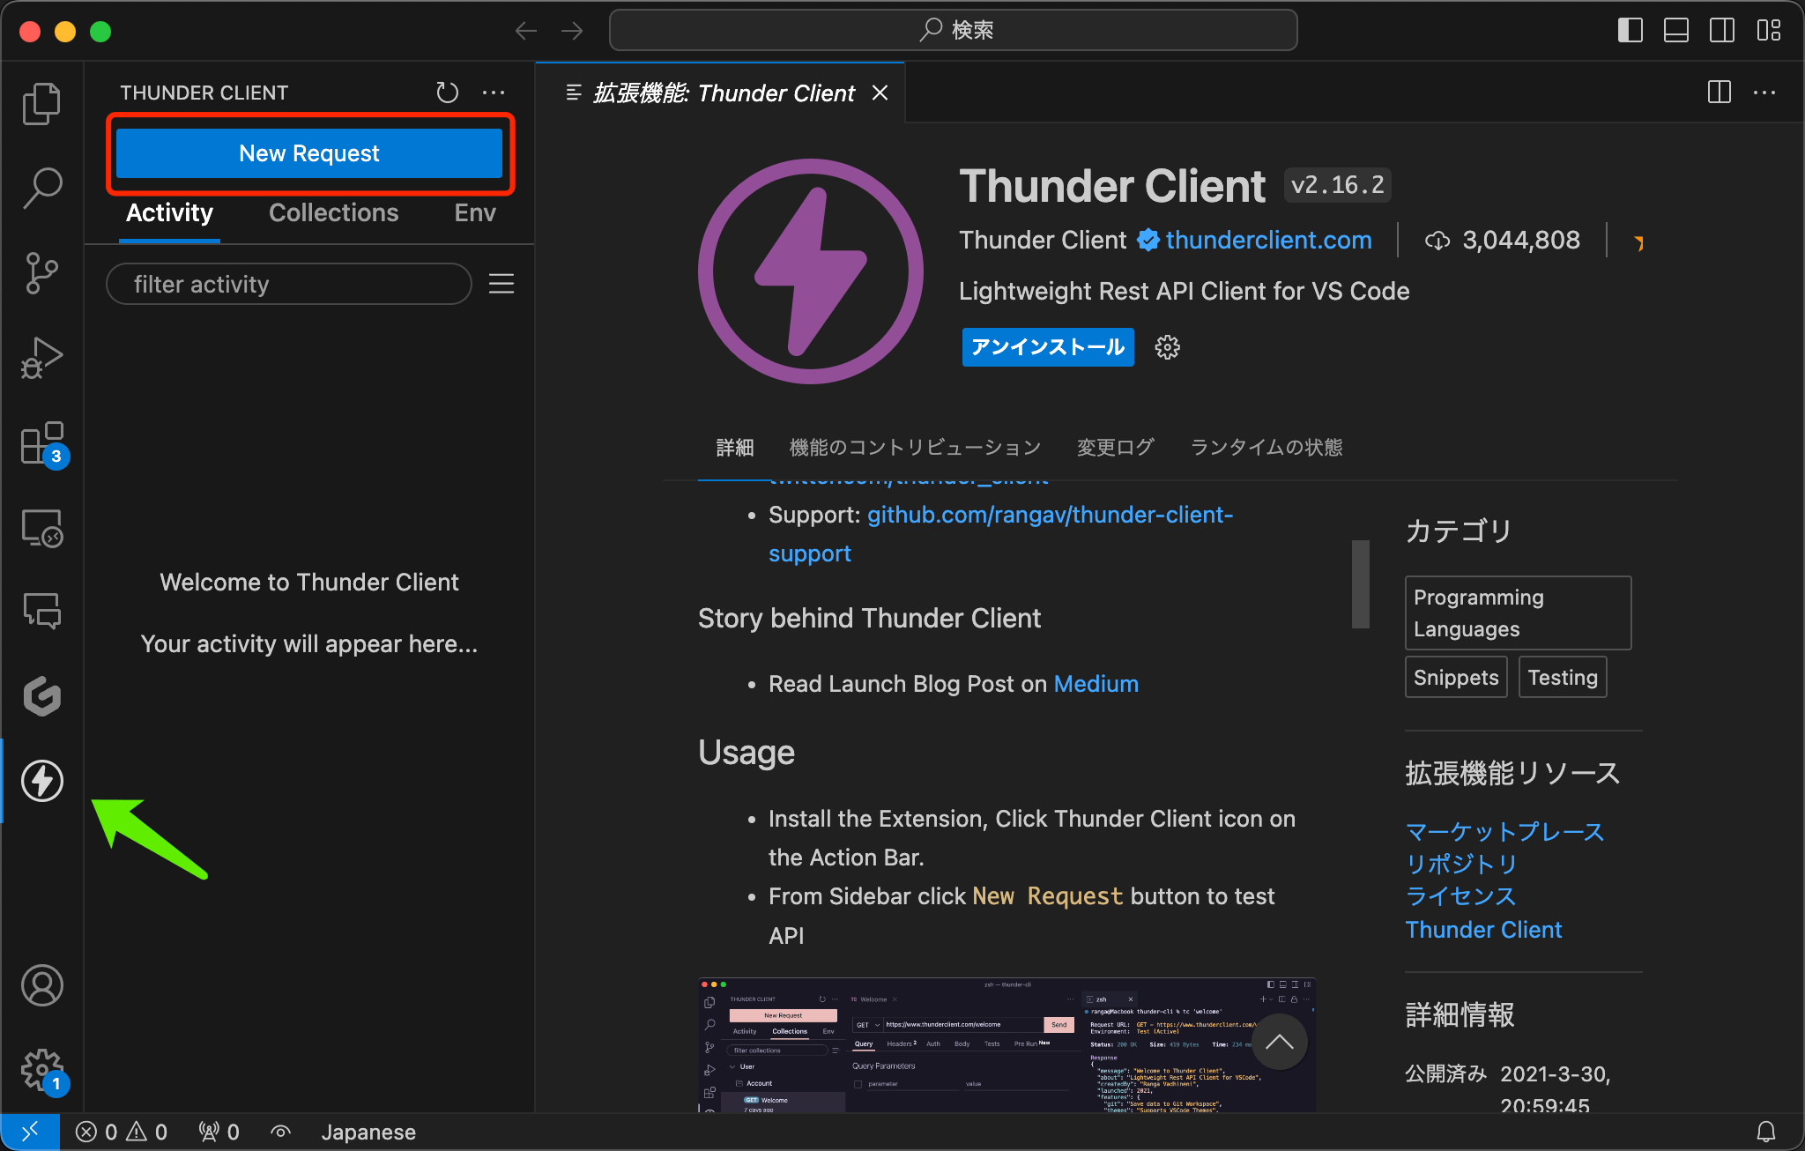Open thunderclient.com publisher link
This screenshot has width=1805, height=1151.
coord(1268,240)
